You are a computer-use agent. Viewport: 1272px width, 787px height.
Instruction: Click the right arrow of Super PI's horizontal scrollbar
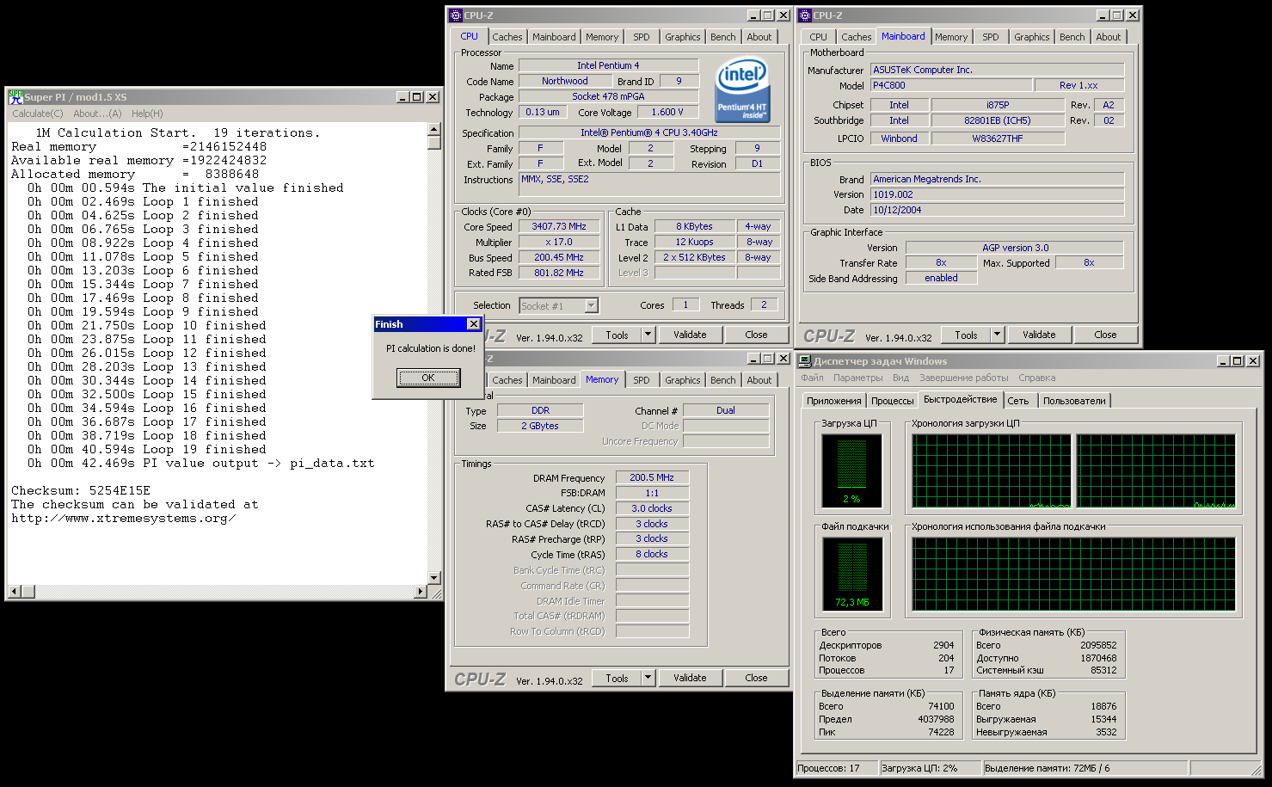pyautogui.click(x=421, y=592)
